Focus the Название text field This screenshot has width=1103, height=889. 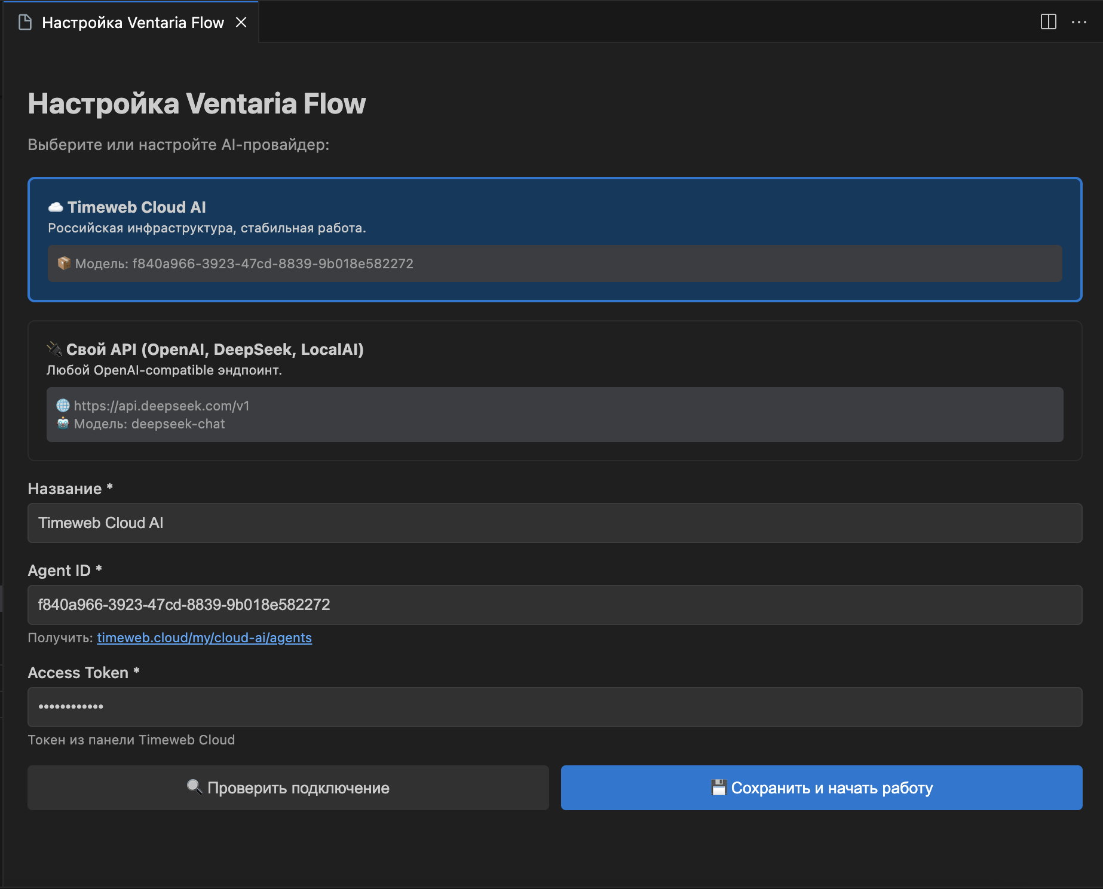coord(554,523)
